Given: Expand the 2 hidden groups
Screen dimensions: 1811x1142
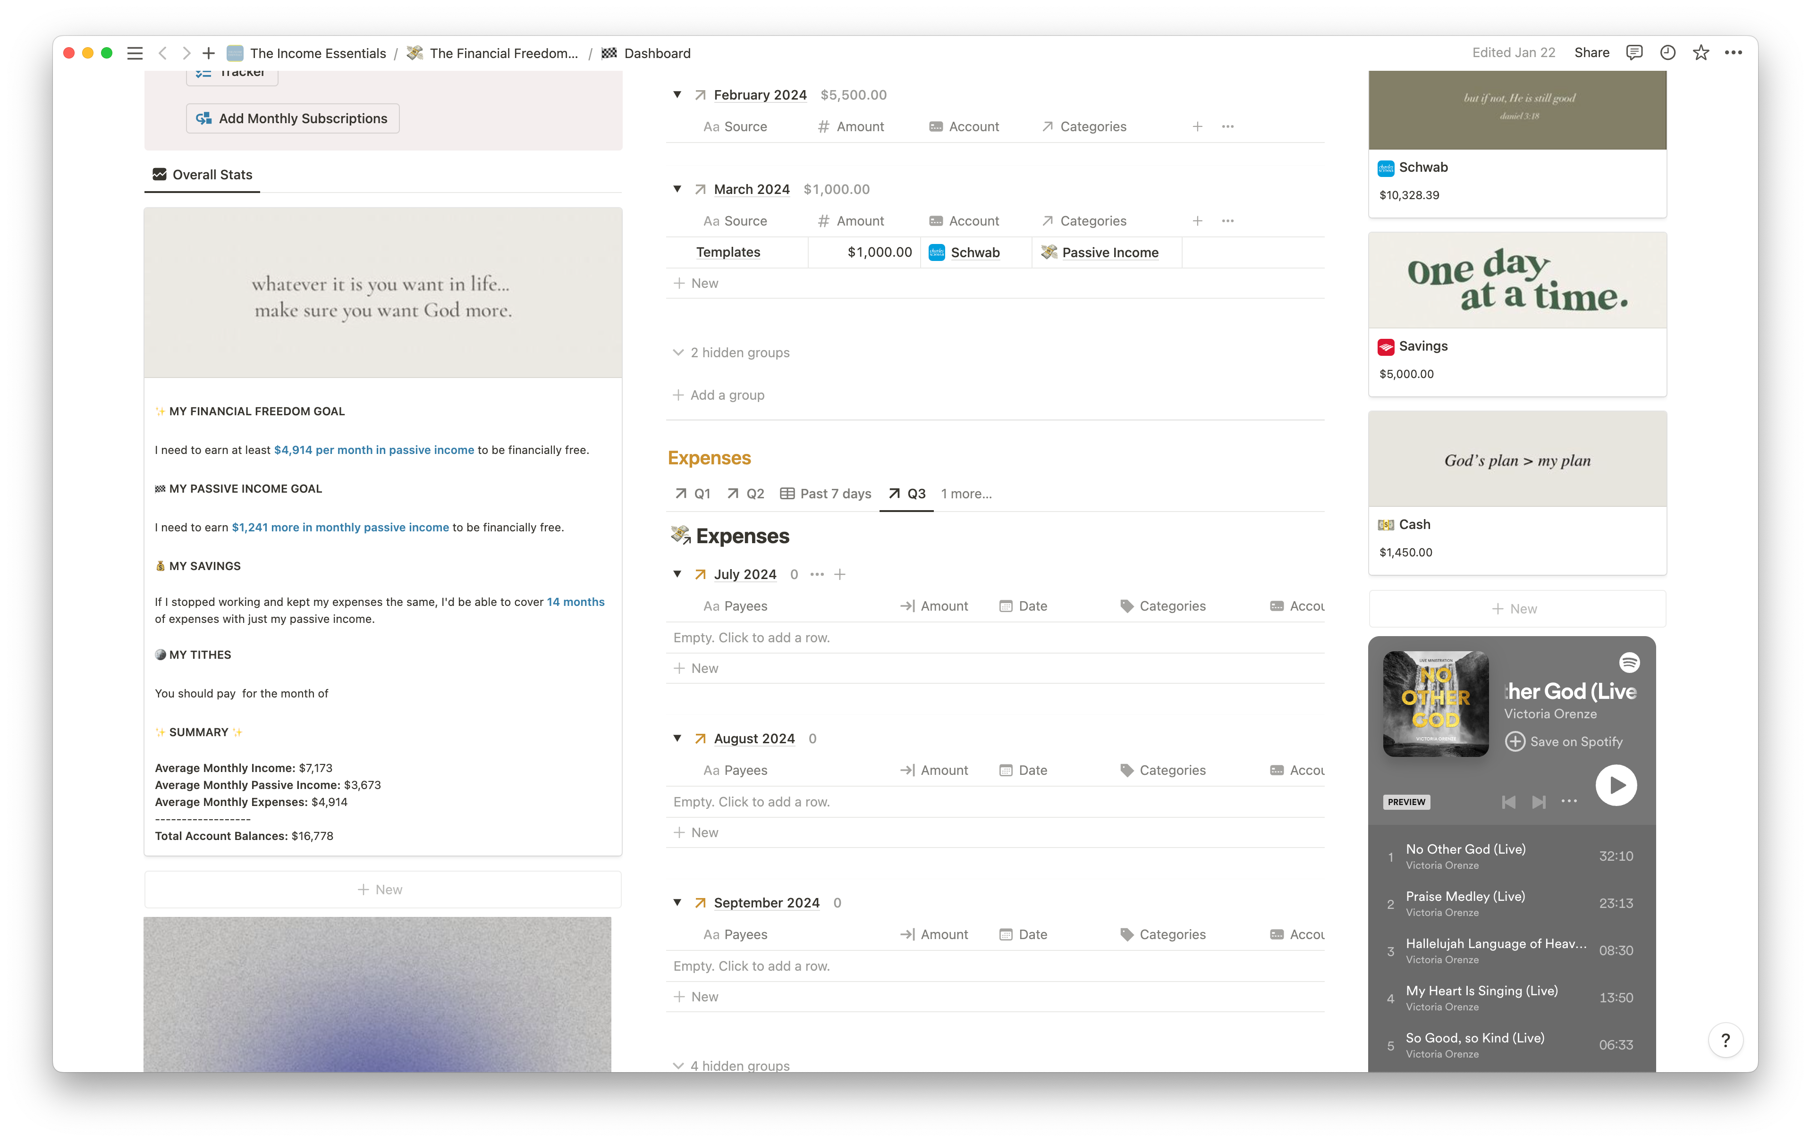Looking at the screenshot, I should pos(731,353).
